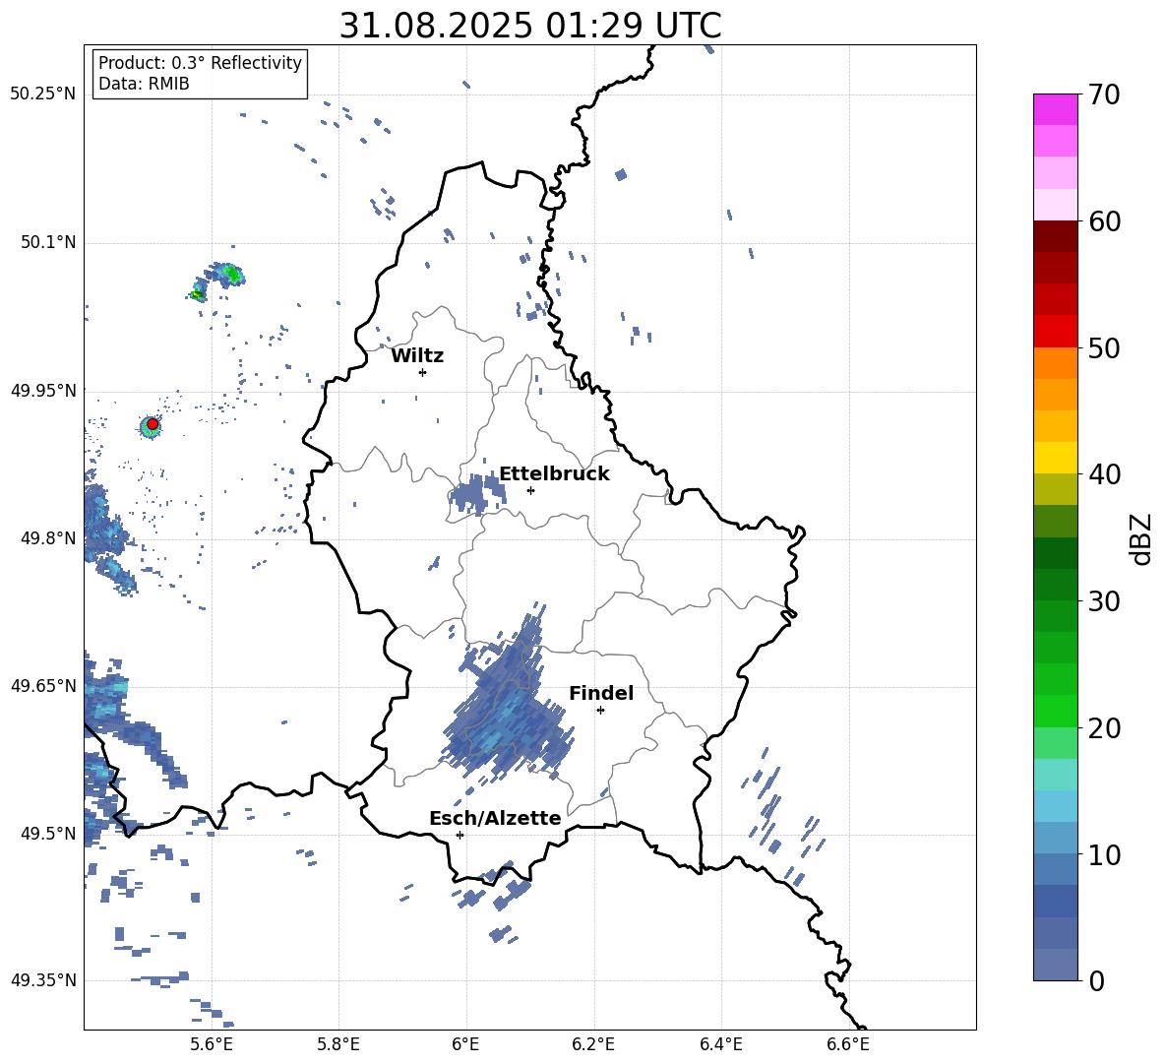Click the '30' colorbar label

click(x=1104, y=601)
